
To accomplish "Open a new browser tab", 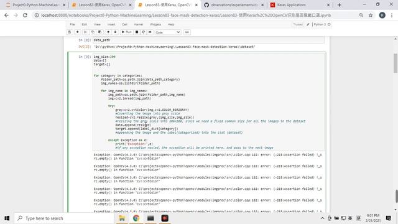I will [x=340, y=5].
